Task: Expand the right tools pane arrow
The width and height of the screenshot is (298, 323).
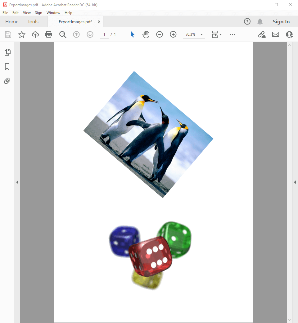Action: [x=295, y=182]
